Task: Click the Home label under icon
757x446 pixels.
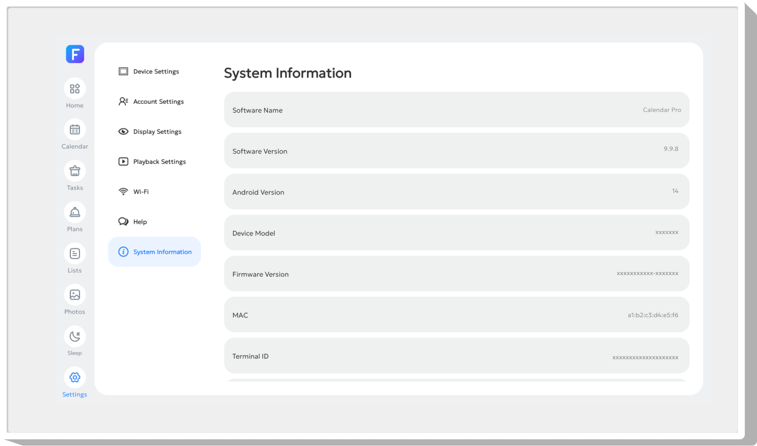Action: coord(75,106)
